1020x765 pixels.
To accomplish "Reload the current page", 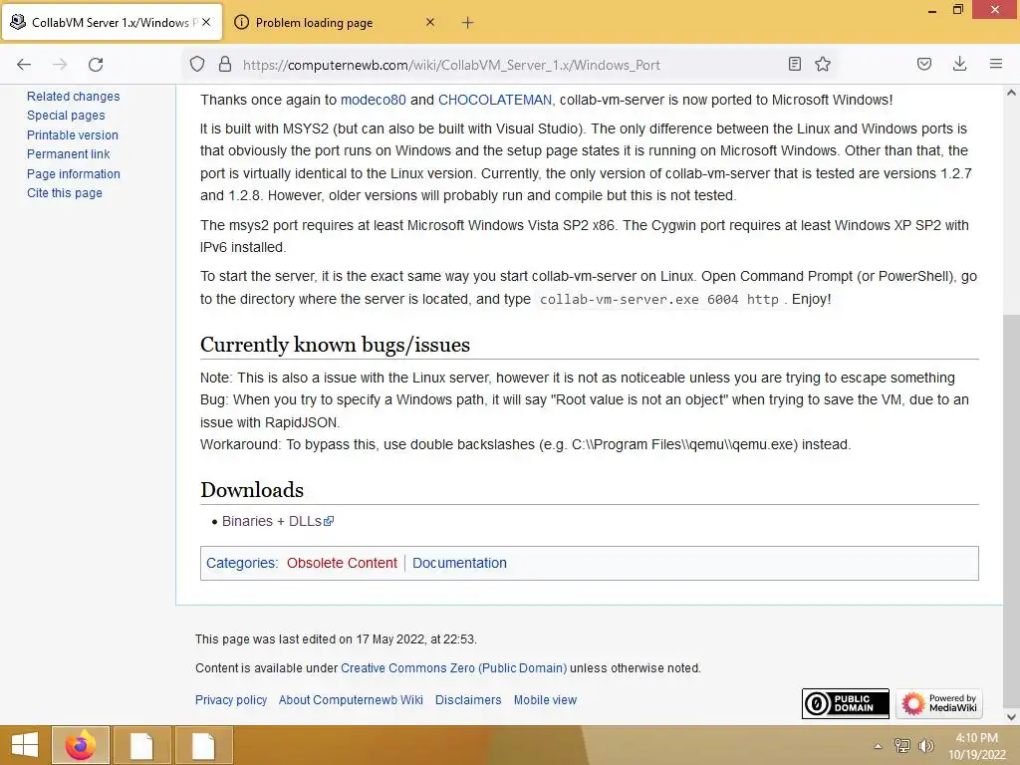I will (x=96, y=65).
